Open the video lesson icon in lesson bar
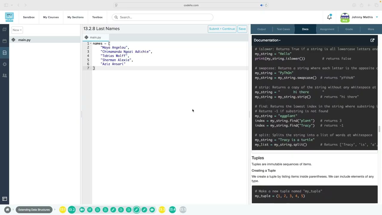The image size is (382, 215). pyautogui.click(x=82, y=210)
